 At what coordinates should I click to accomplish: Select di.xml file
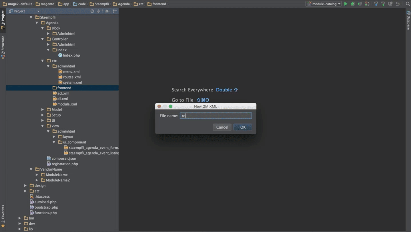(x=60, y=99)
